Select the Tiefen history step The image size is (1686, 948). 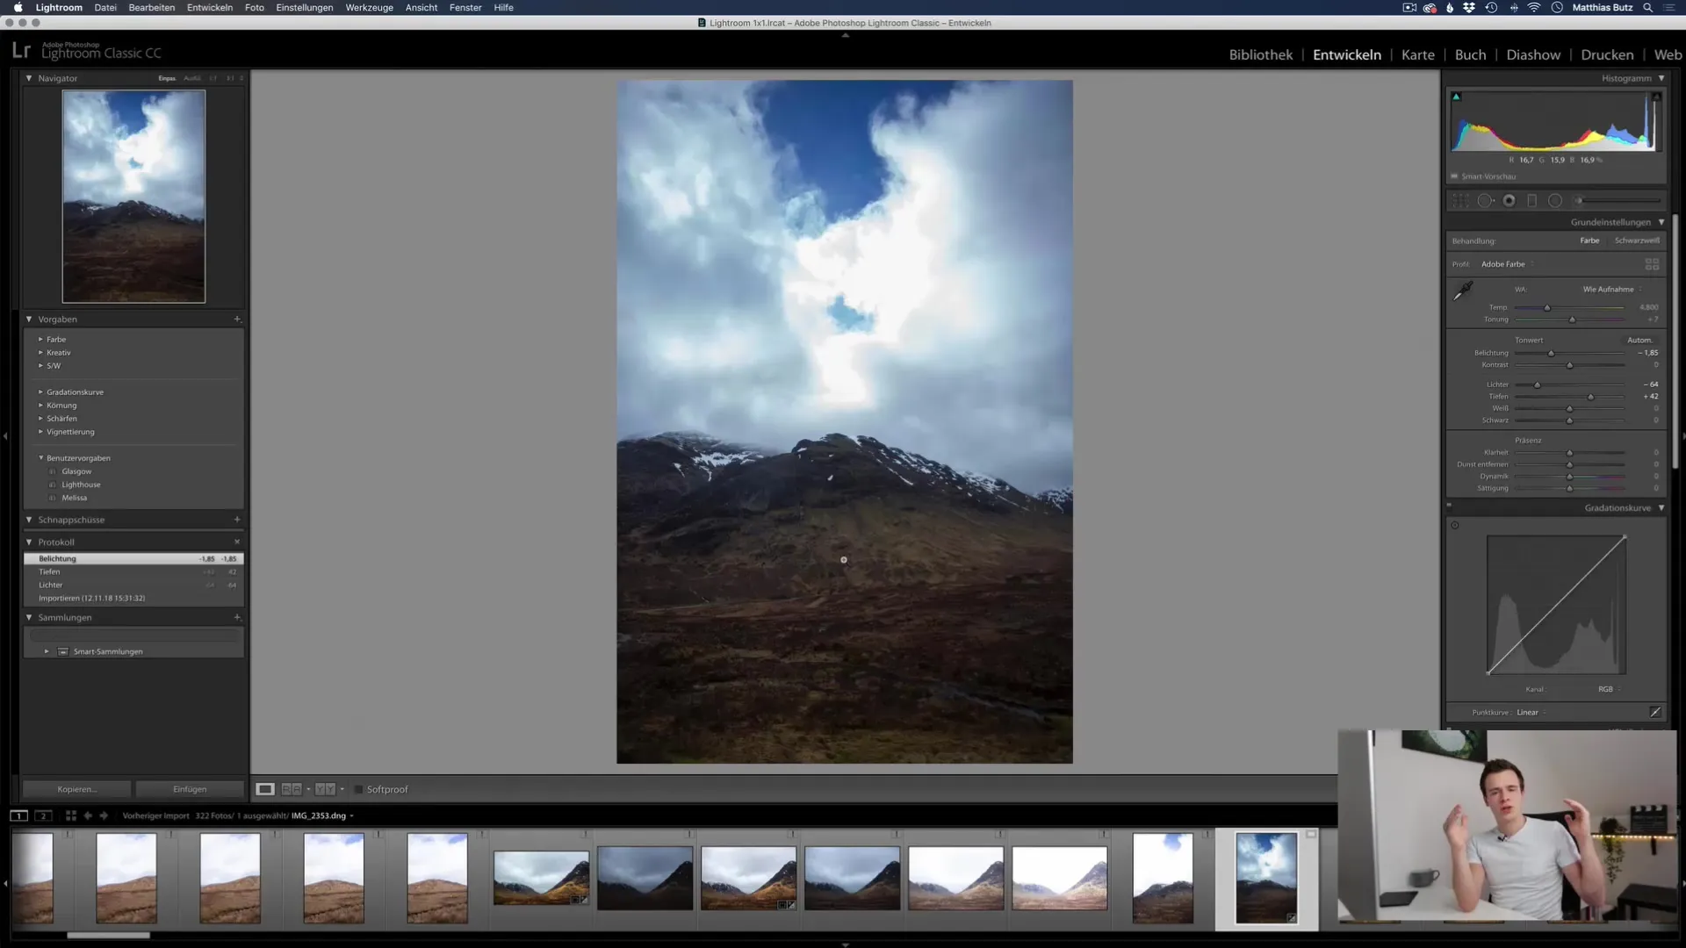[x=133, y=571]
